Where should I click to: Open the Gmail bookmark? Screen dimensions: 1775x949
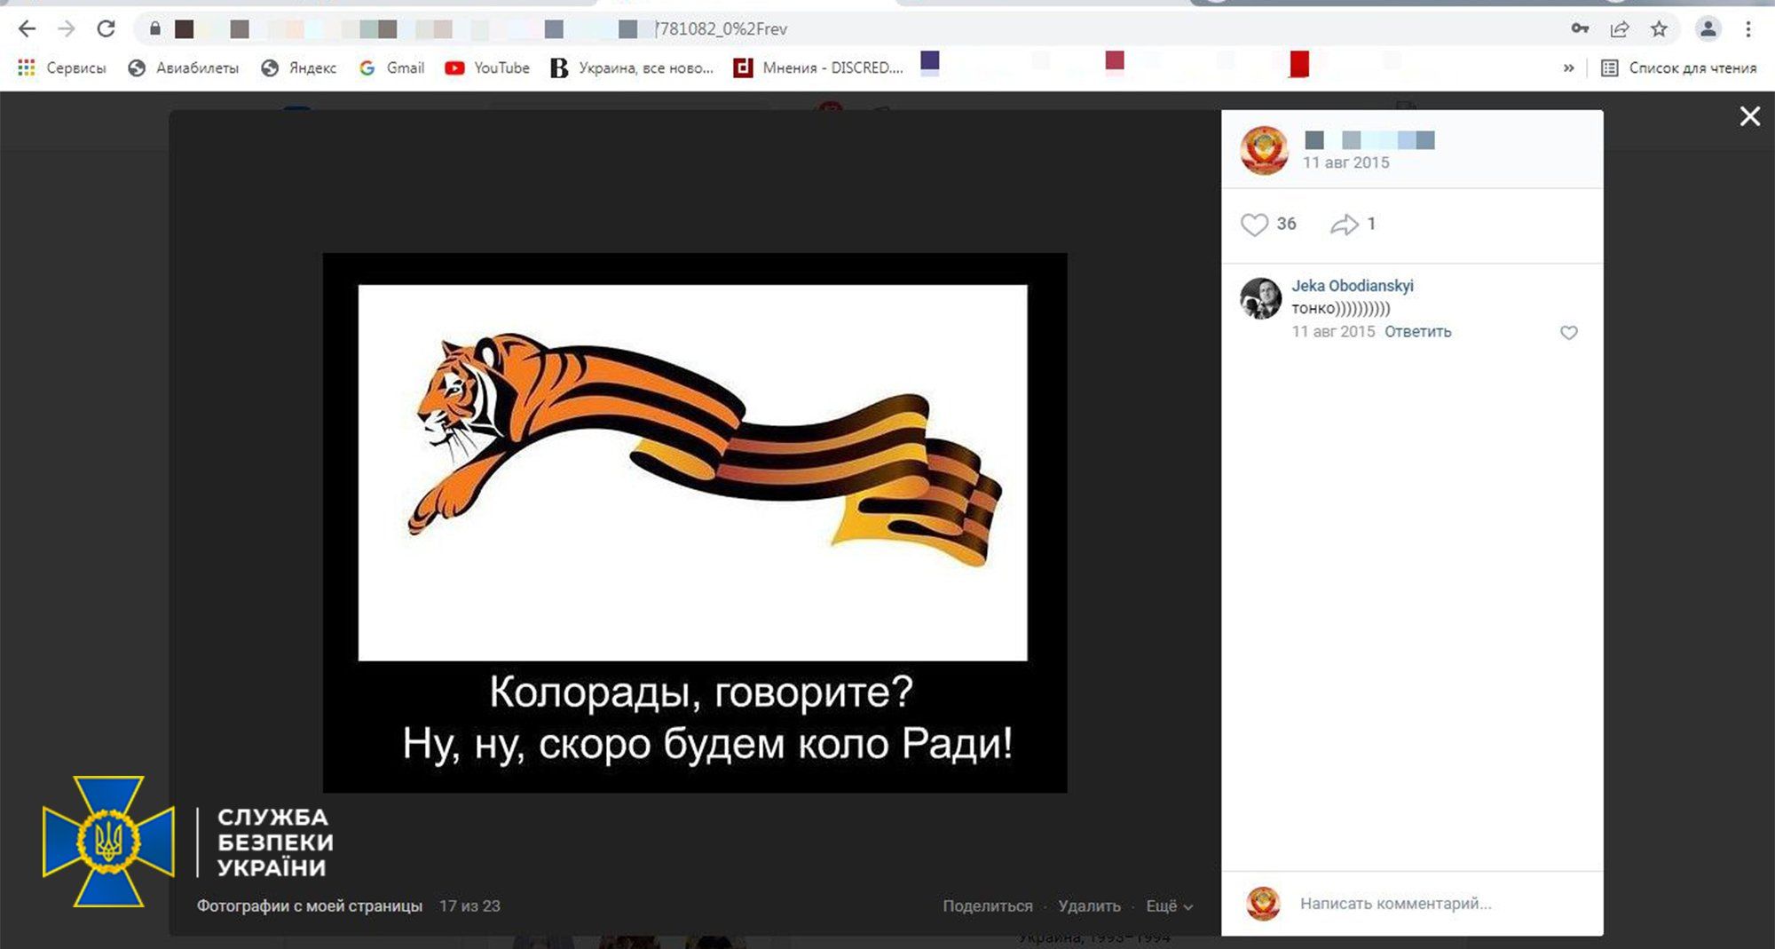click(x=391, y=67)
